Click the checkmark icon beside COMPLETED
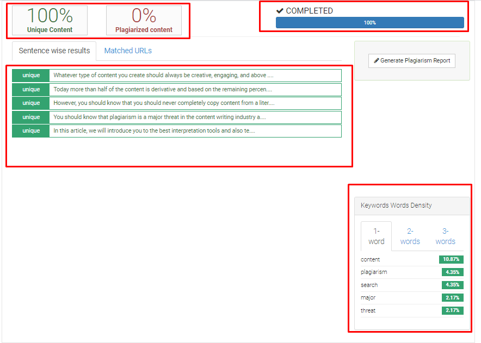 (x=280, y=11)
